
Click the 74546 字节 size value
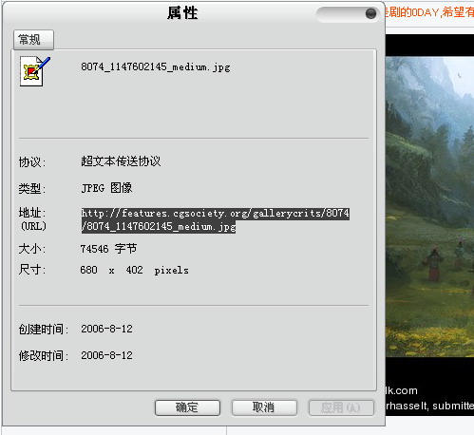(108, 249)
